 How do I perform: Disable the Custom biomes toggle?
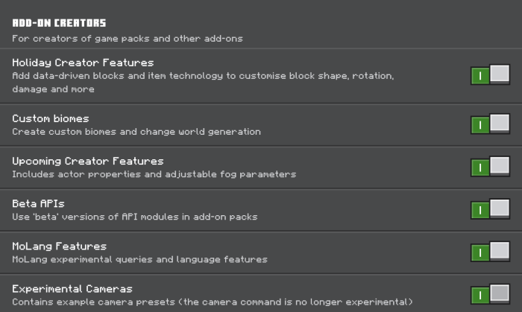click(x=490, y=124)
